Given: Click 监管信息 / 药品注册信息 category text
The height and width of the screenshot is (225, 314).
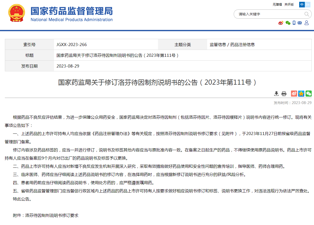Looking at the screenshot, I should (232, 44).
